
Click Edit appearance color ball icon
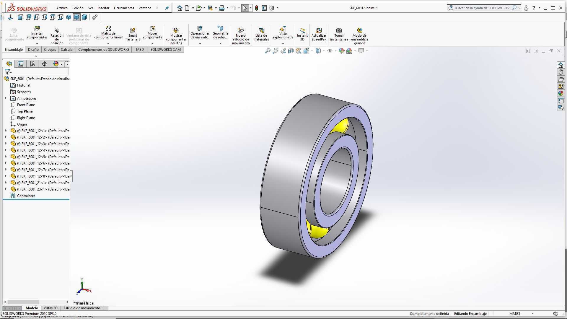pyautogui.click(x=342, y=51)
